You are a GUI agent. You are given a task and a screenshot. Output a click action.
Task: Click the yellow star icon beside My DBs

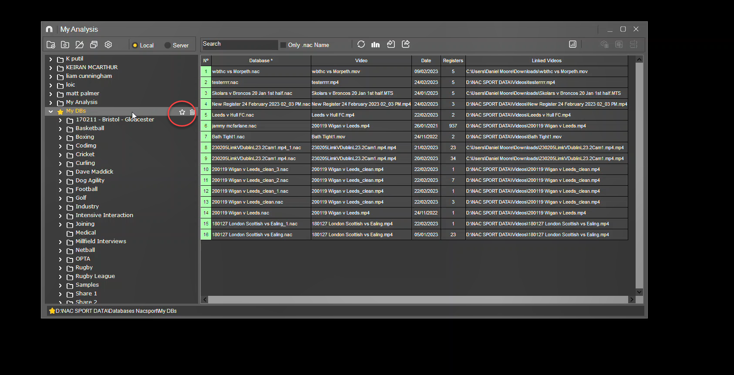(x=61, y=112)
